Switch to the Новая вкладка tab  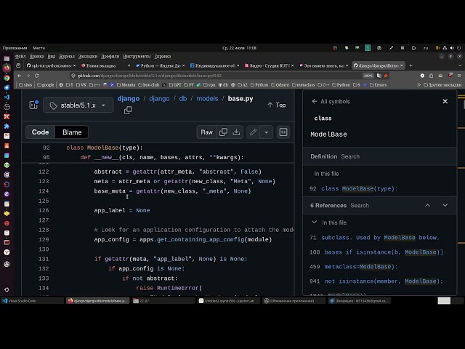[105, 65]
